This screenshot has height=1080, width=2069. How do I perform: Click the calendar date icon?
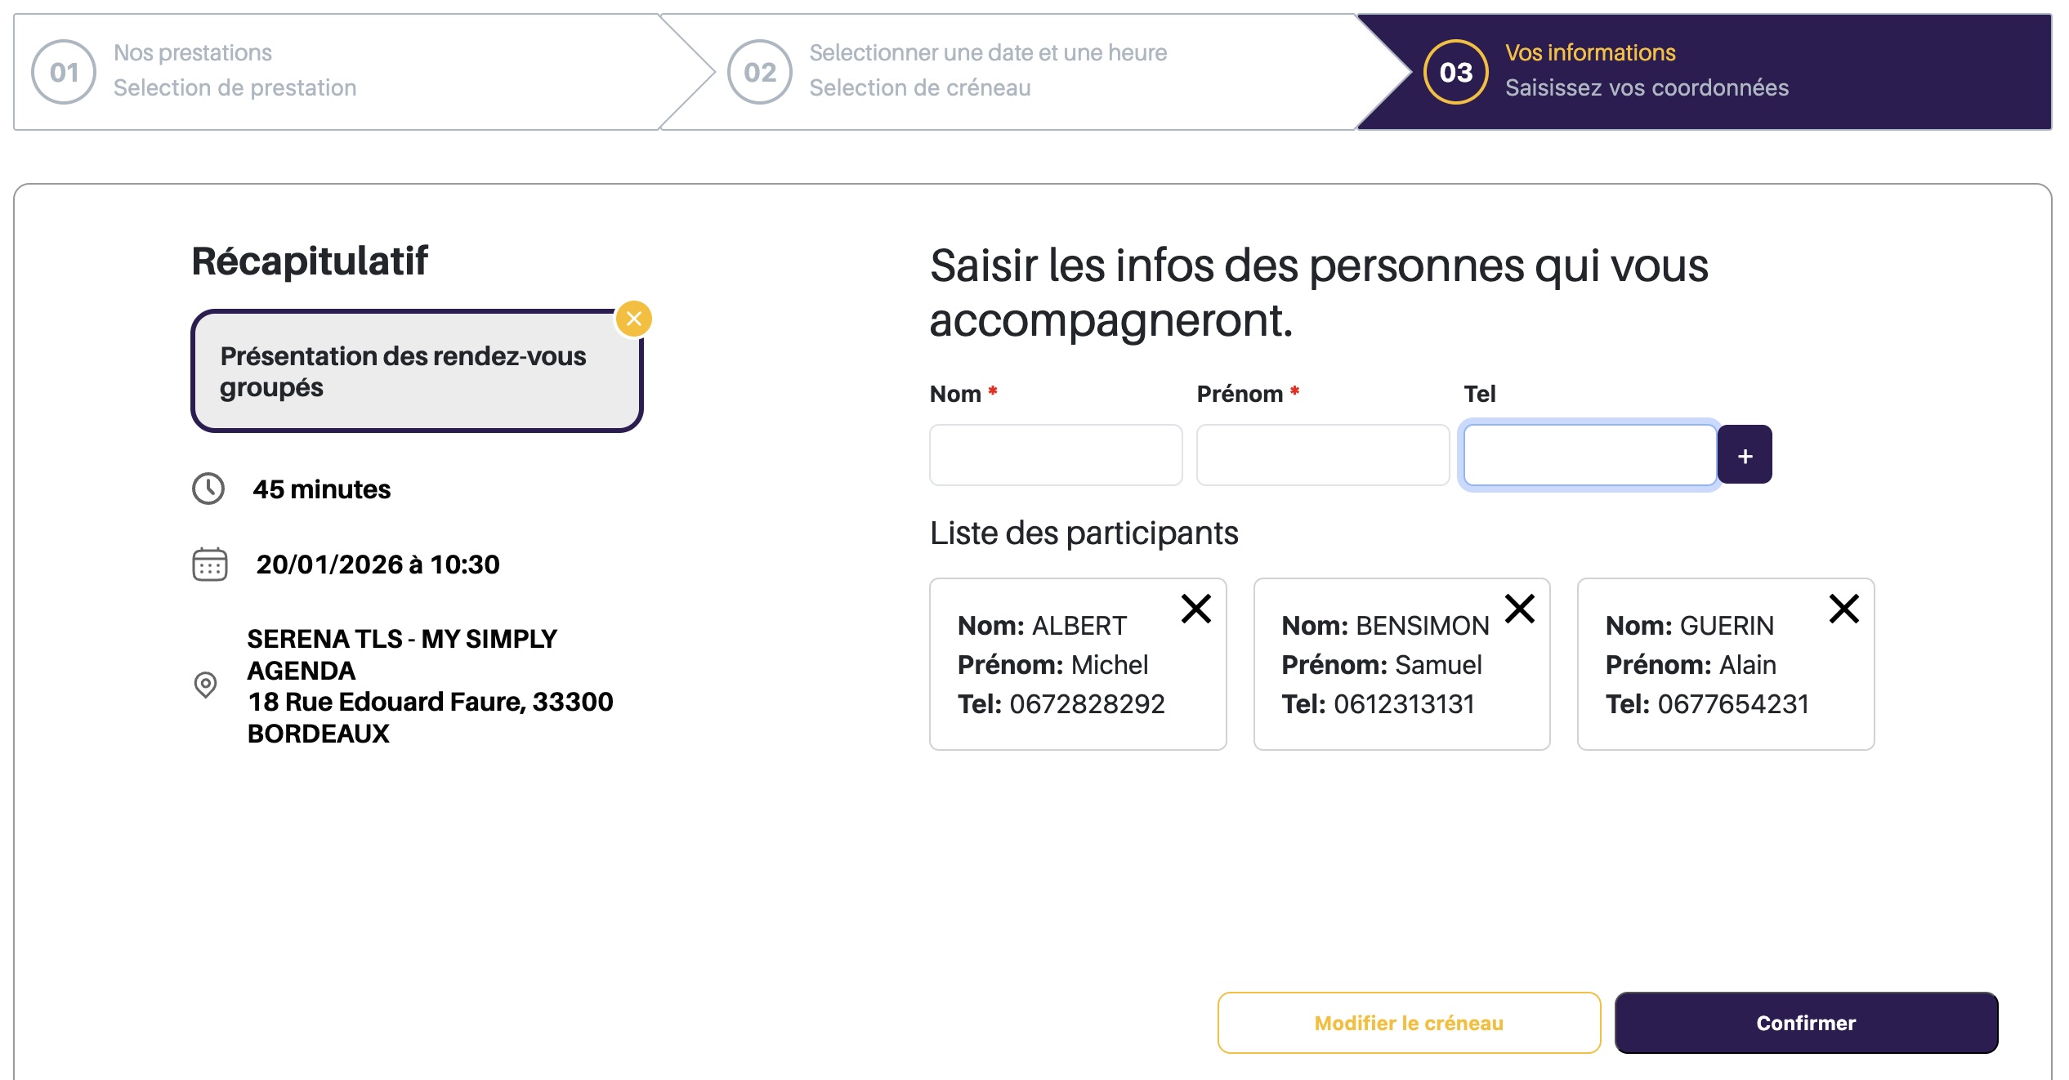tap(210, 565)
